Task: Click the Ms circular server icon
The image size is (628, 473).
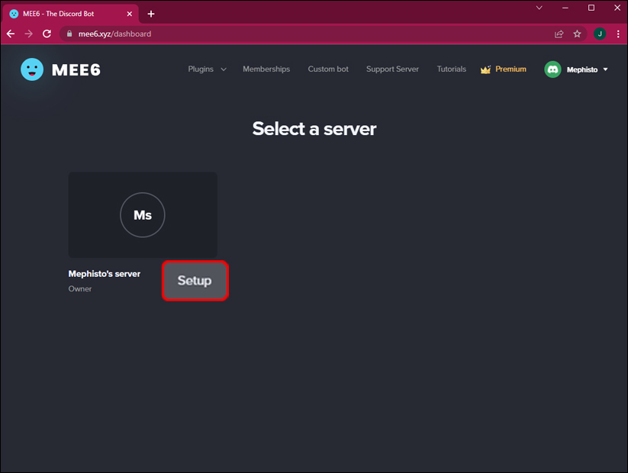Action: tap(143, 214)
